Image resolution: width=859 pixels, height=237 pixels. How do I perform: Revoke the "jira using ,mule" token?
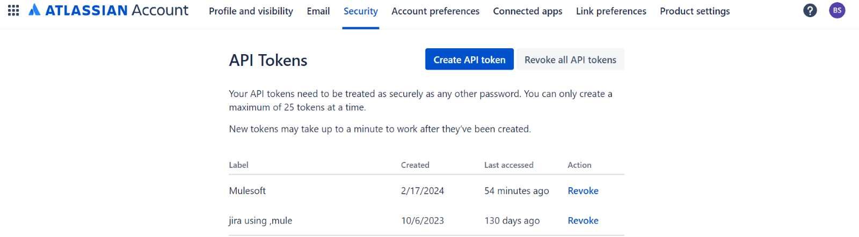[583, 220]
